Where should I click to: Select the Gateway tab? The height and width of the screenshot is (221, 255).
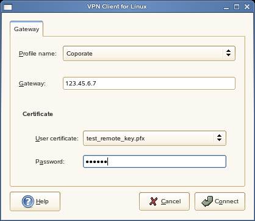(26, 29)
